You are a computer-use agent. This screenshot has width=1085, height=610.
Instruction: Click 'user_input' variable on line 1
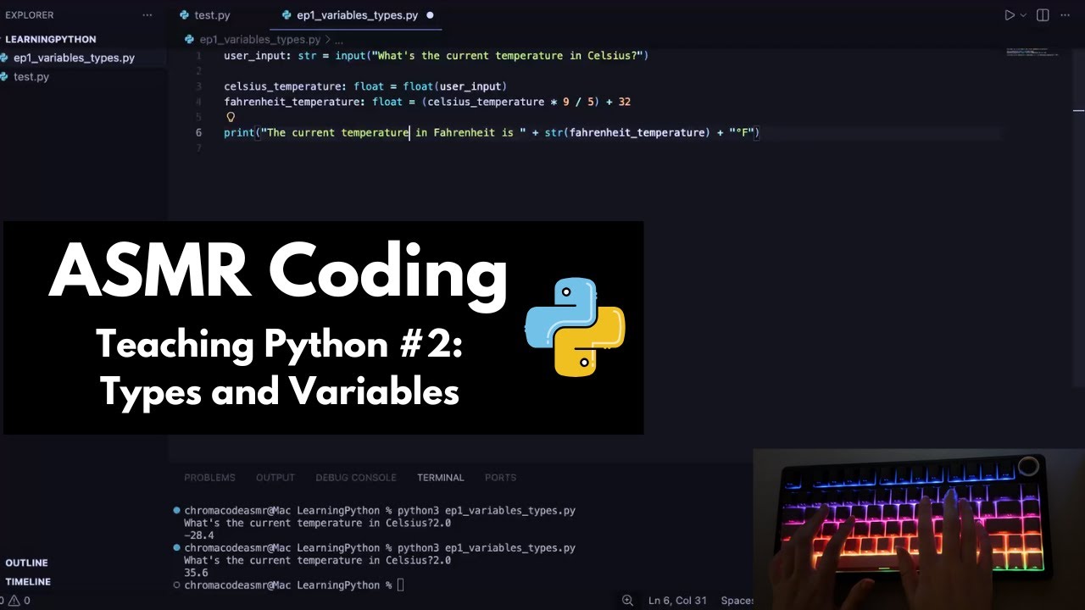point(254,56)
